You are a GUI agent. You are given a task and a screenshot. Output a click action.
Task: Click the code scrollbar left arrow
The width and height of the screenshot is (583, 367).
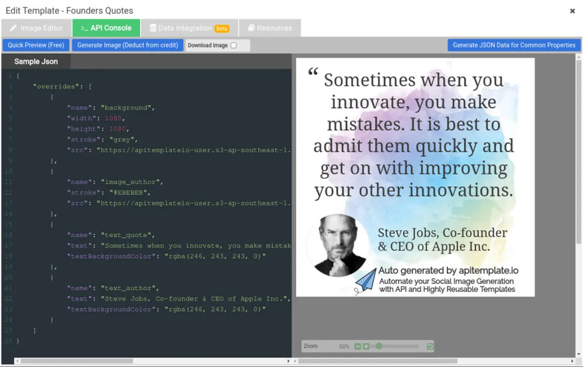coord(17,361)
